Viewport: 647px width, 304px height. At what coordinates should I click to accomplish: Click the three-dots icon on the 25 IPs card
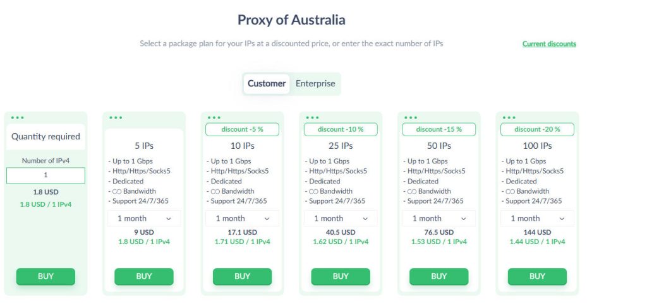[312, 118]
